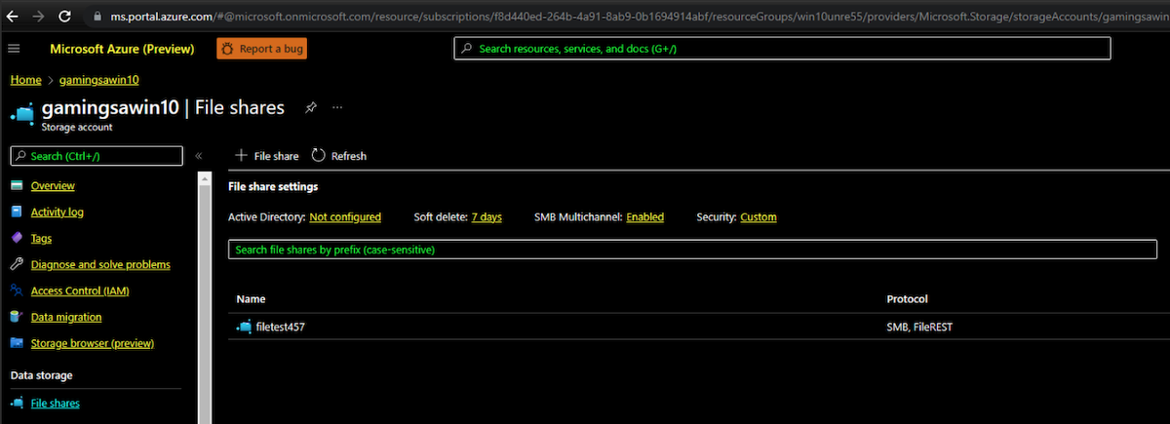Open Storage browser (preview)
1170x424 pixels.
(x=93, y=343)
